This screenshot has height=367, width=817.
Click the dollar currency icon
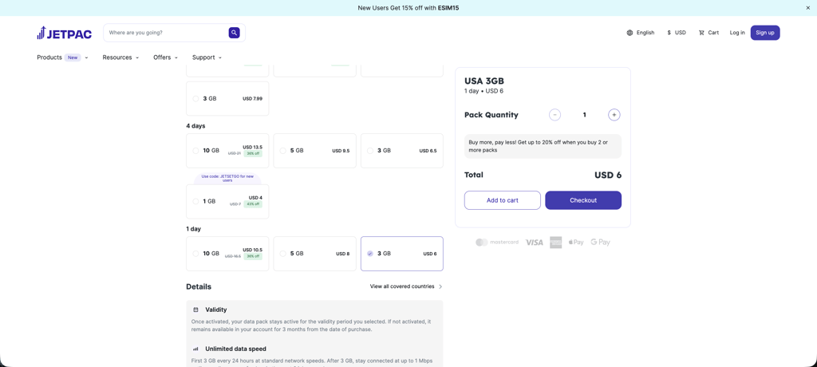669,33
